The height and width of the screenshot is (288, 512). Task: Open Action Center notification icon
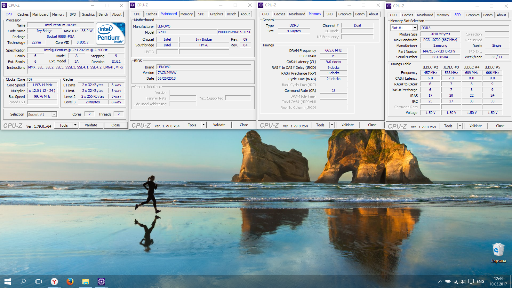point(471,282)
